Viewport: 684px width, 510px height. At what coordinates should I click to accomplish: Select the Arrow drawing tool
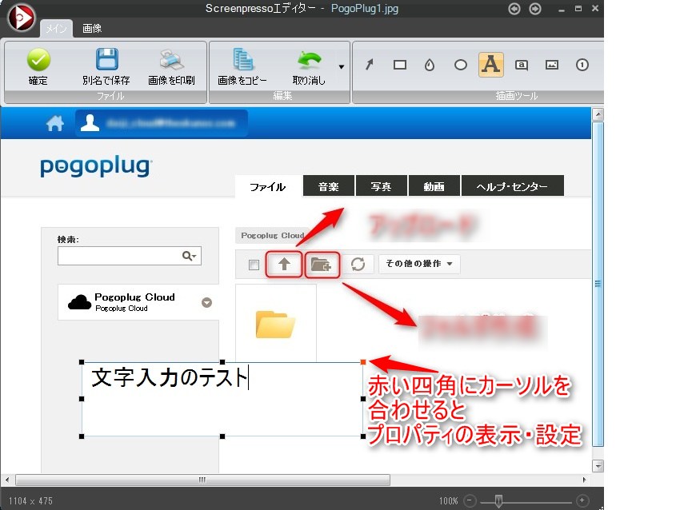click(370, 65)
